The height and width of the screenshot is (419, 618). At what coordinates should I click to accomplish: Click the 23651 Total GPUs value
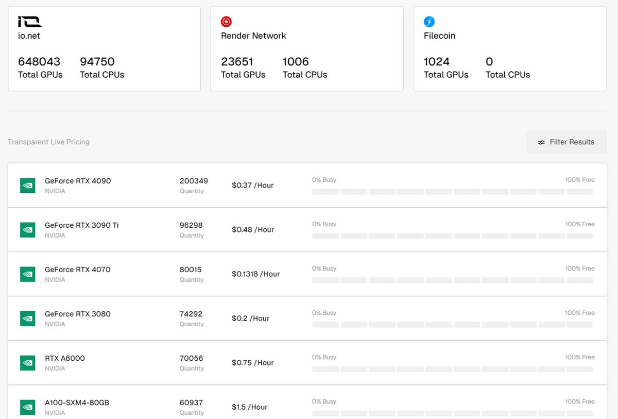(237, 62)
